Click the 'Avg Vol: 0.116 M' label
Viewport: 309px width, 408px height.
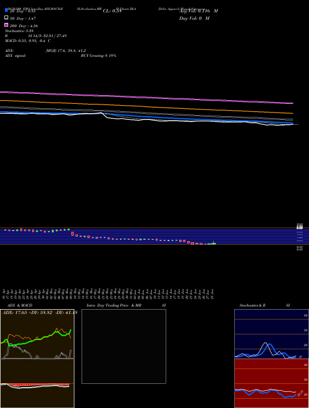coord(198,11)
